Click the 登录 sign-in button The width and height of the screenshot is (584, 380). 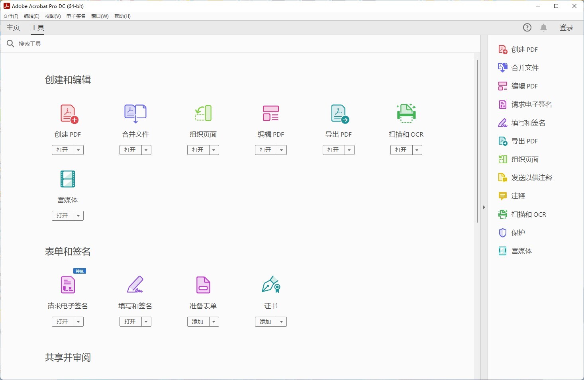pos(566,27)
